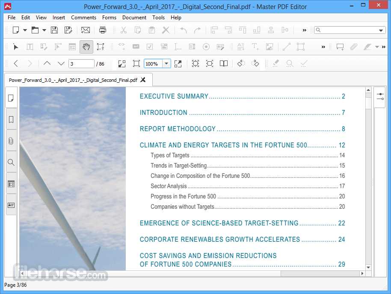Go to the previous page up arrow
This screenshot has width=391, height=294.
tap(47, 63)
